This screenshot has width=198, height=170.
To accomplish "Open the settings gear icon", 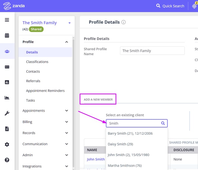I will coord(7,145).
